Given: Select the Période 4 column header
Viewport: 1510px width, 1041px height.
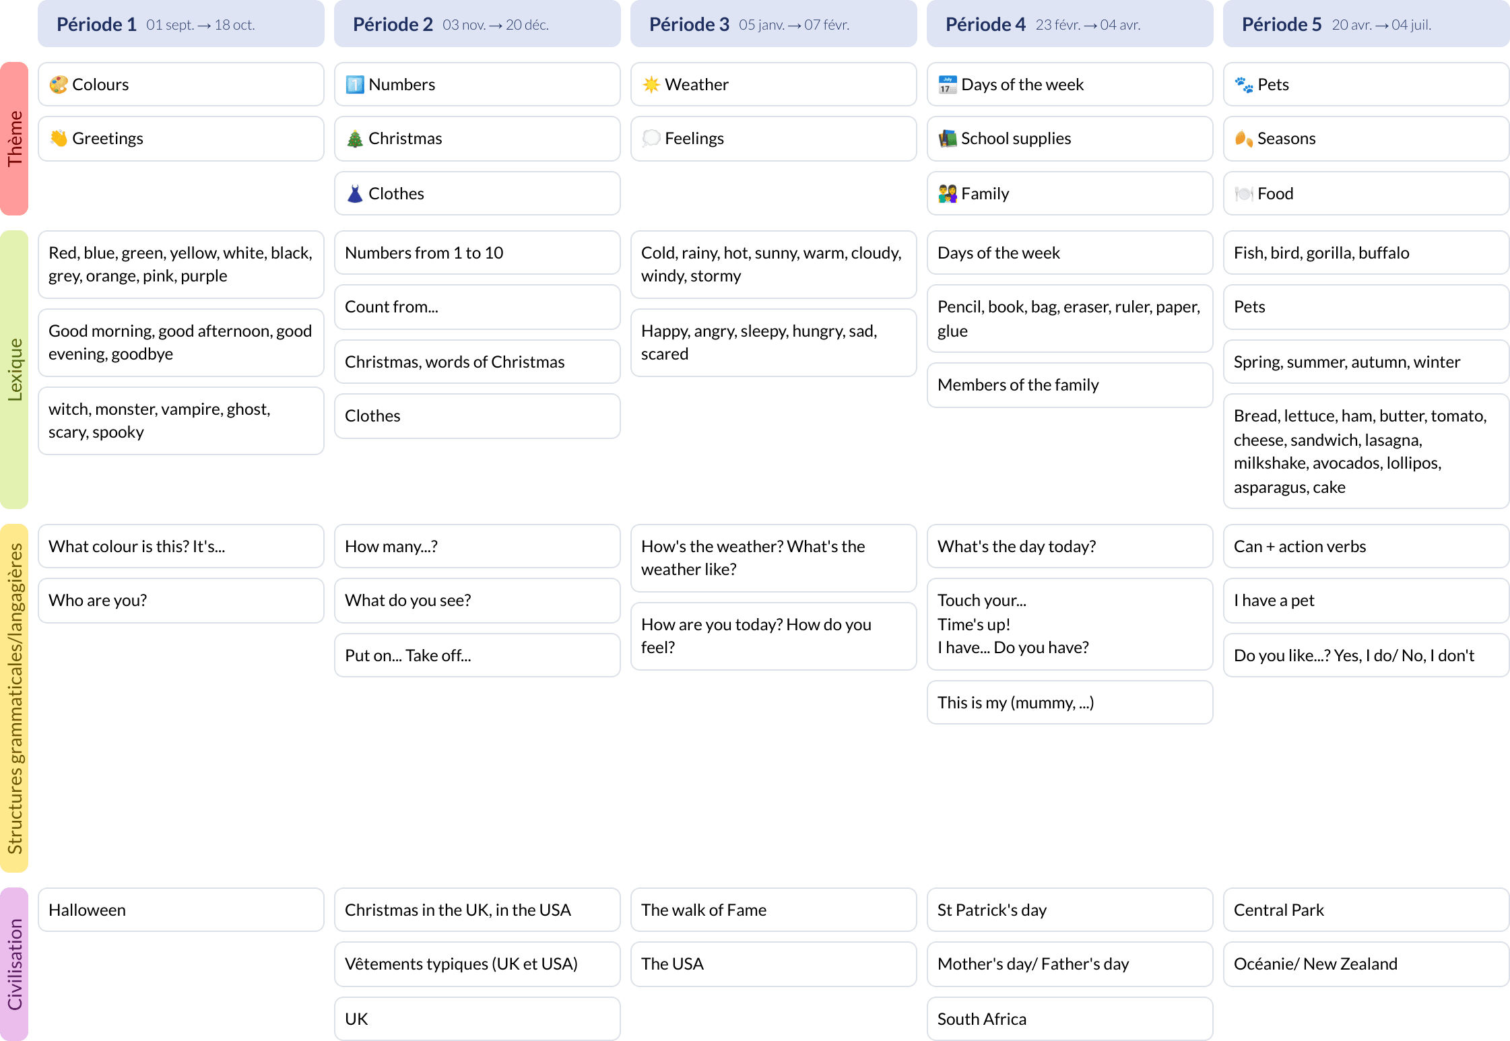Looking at the screenshot, I should [x=1070, y=25].
